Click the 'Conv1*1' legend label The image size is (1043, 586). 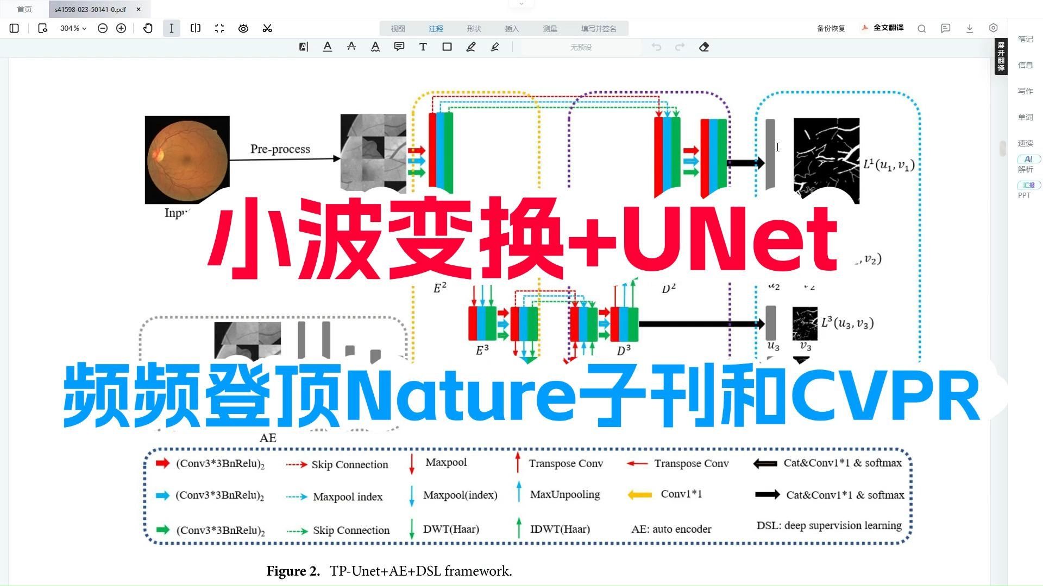[681, 494]
